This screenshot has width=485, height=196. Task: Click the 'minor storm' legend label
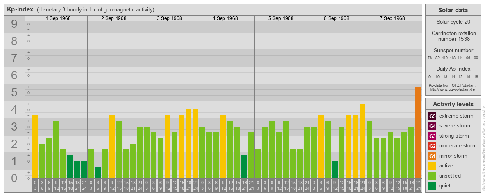coord(453,156)
